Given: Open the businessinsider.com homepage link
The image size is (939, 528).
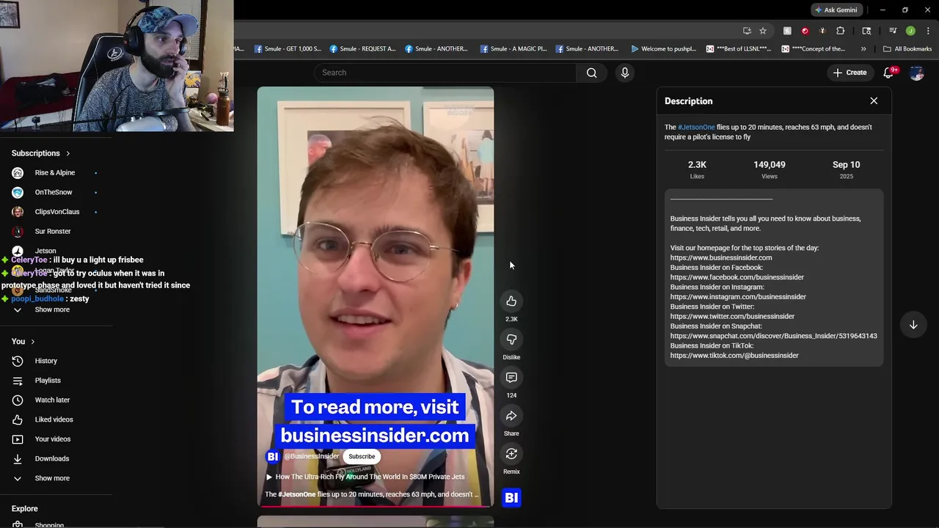Looking at the screenshot, I should pyautogui.click(x=721, y=258).
